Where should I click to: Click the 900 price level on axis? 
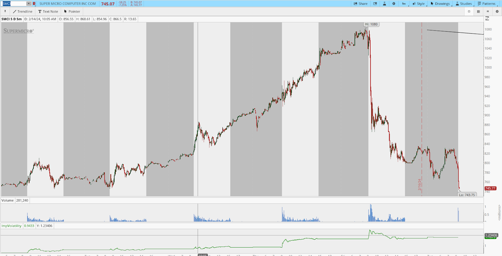point(487,115)
